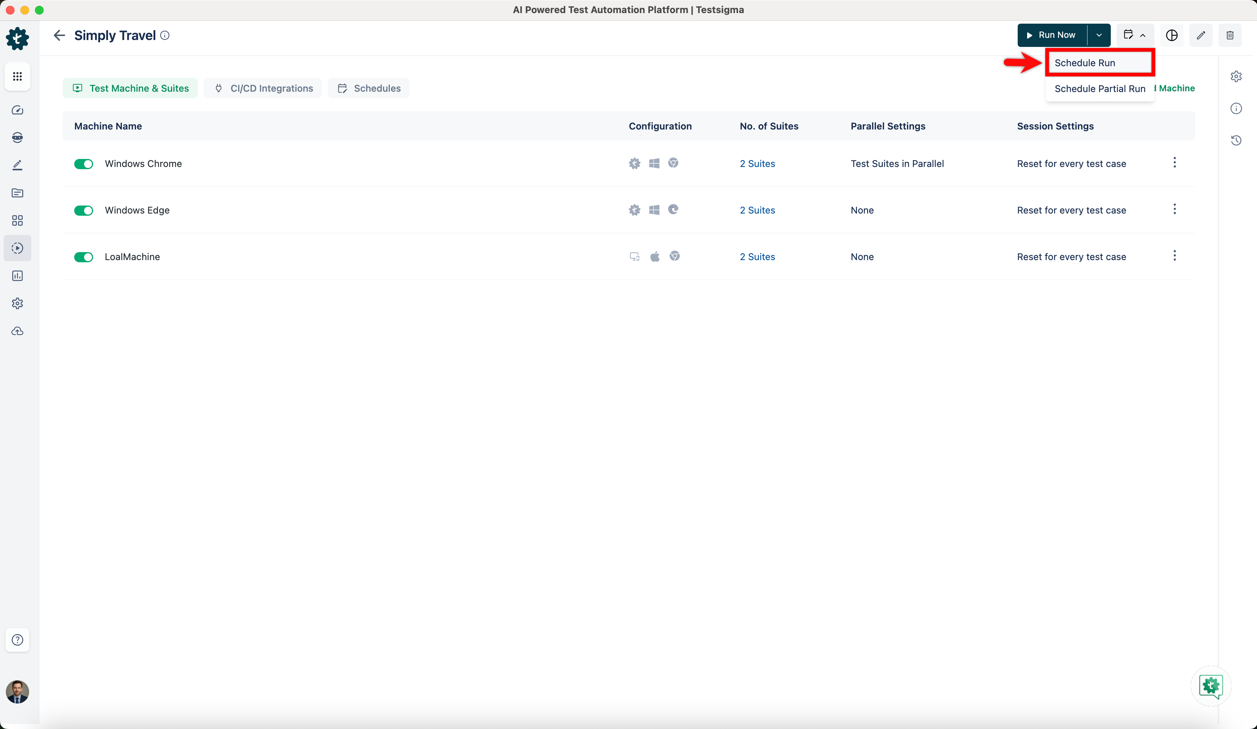Click the pie chart report icon in header

1172,35
